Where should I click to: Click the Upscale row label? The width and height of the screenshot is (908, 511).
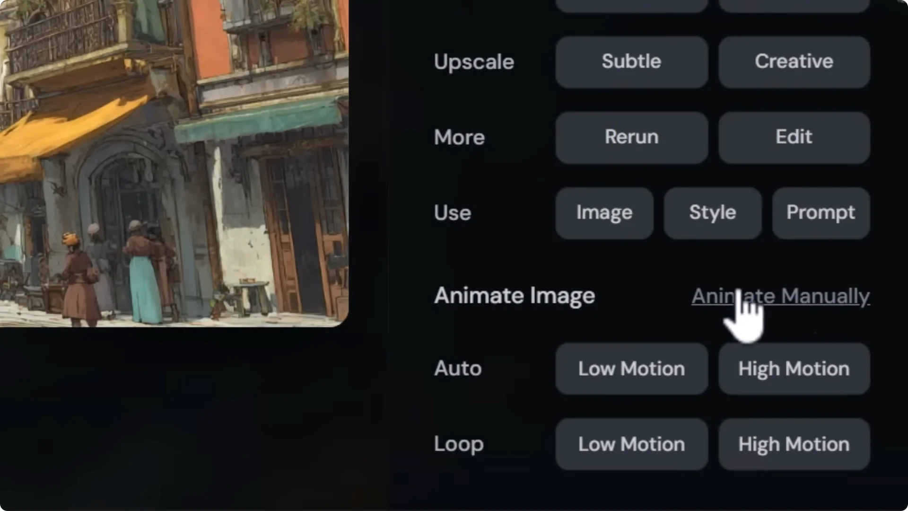[473, 62]
